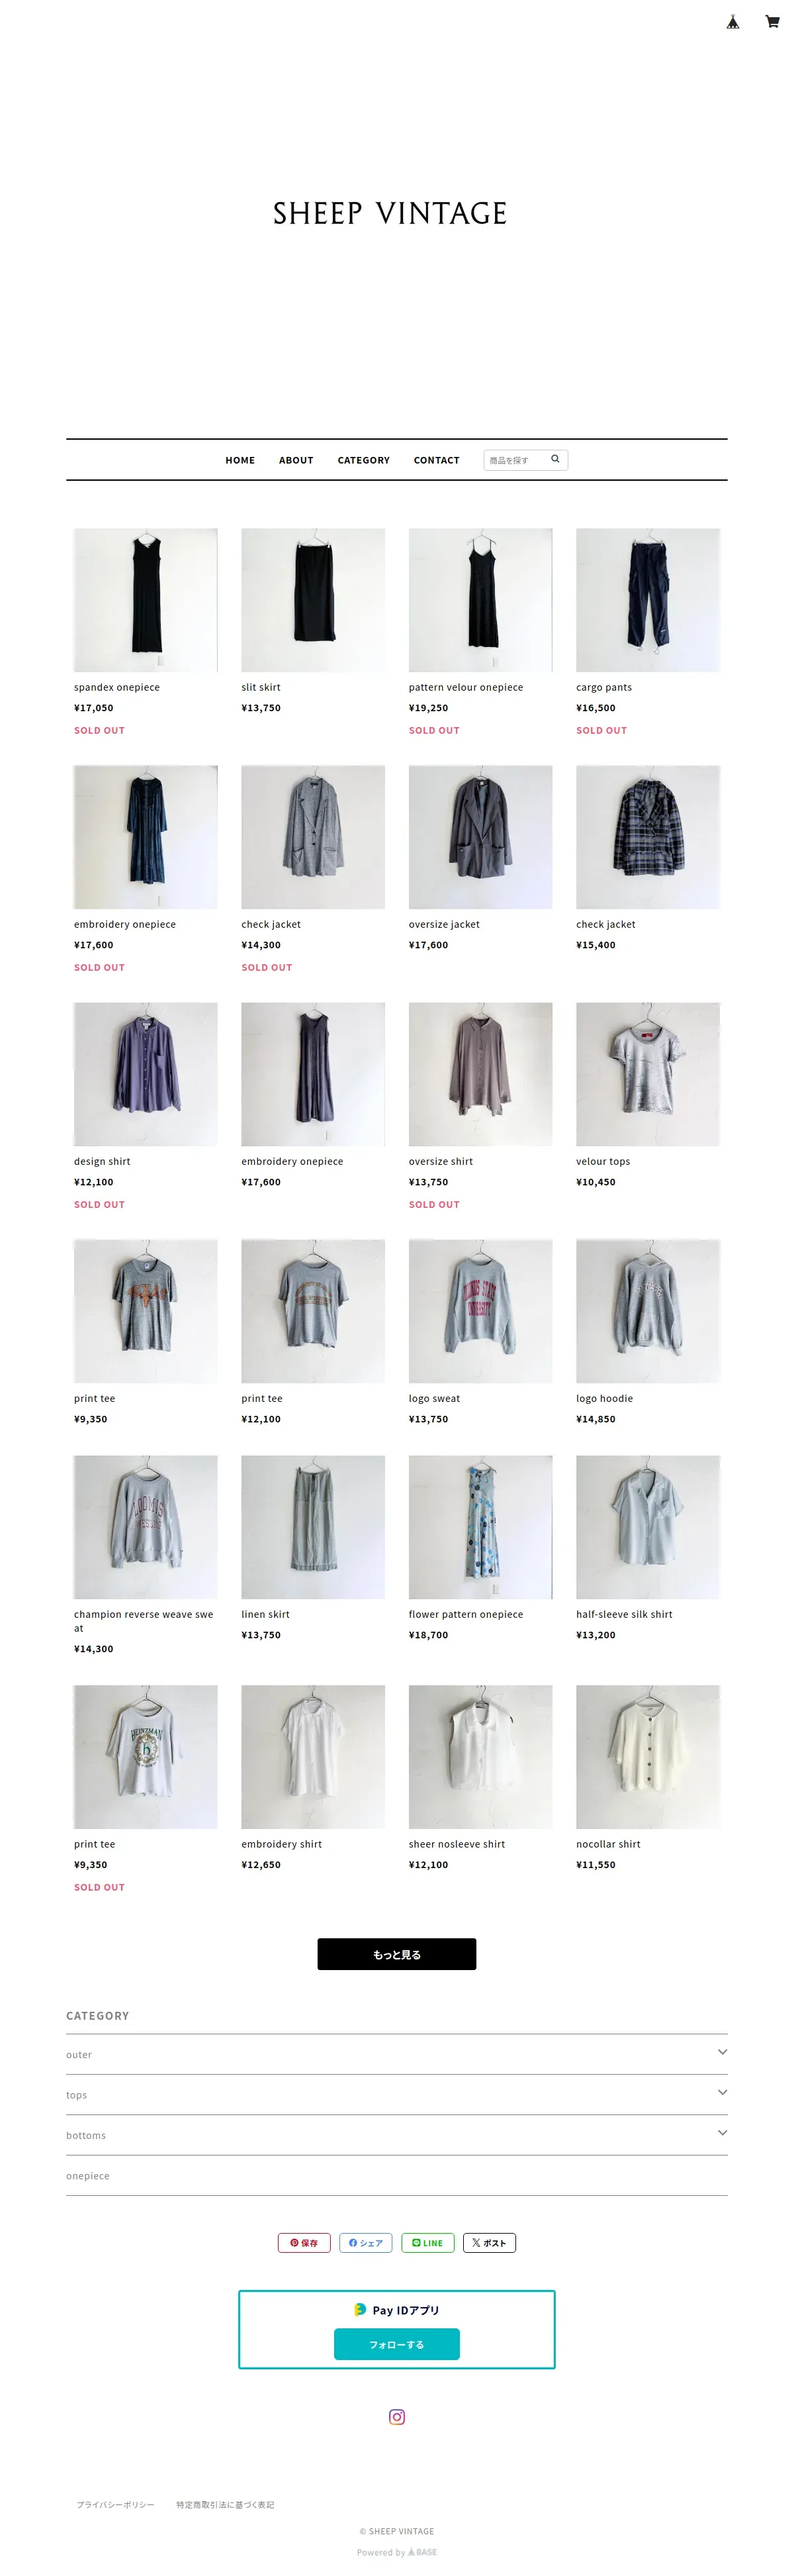Post to X with ポスト button
Viewport: 794px width, 2576px height.
(x=490, y=2242)
